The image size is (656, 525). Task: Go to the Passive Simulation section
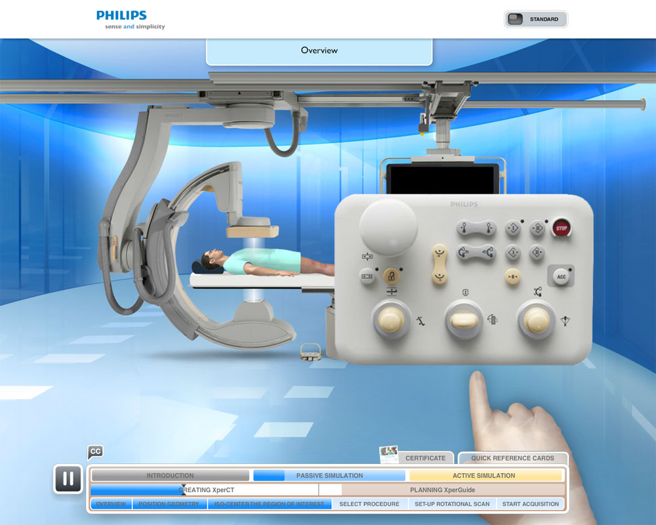pyautogui.click(x=329, y=476)
